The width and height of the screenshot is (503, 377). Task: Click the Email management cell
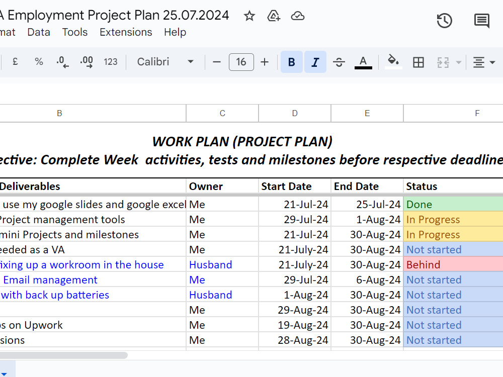tap(93, 279)
